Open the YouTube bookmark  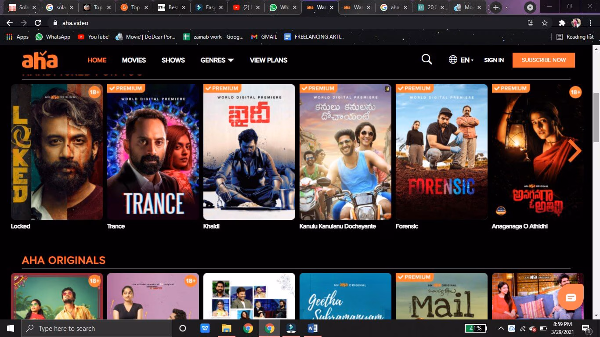(x=93, y=37)
